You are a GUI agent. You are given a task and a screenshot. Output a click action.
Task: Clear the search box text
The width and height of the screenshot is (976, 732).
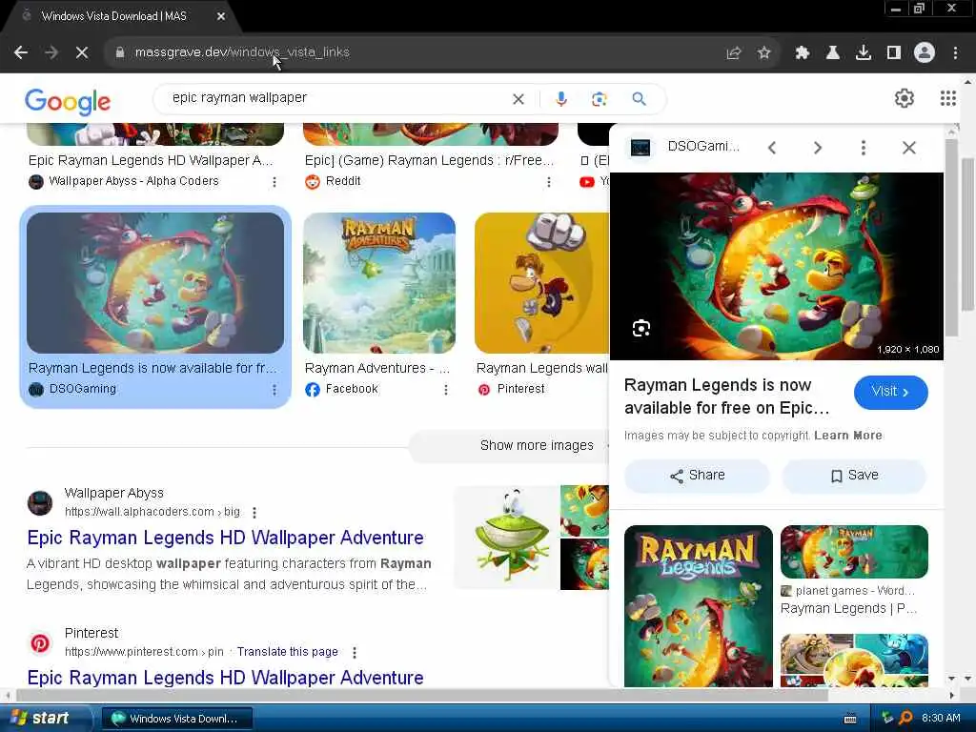tap(518, 99)
